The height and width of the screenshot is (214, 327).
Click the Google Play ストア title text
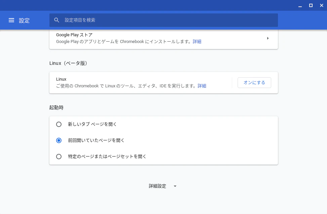[x=74, y=35]
